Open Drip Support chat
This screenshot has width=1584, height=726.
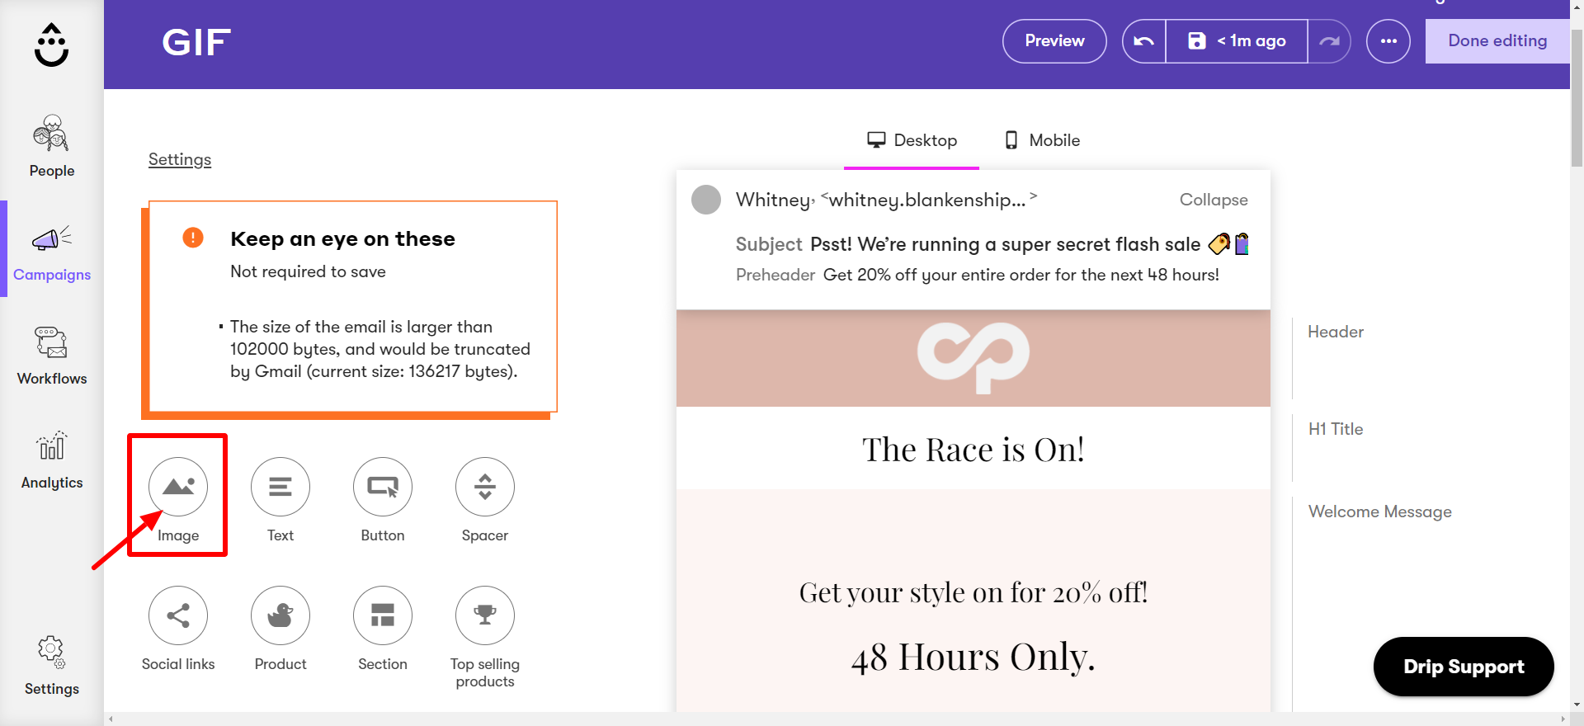[1463, 667]
